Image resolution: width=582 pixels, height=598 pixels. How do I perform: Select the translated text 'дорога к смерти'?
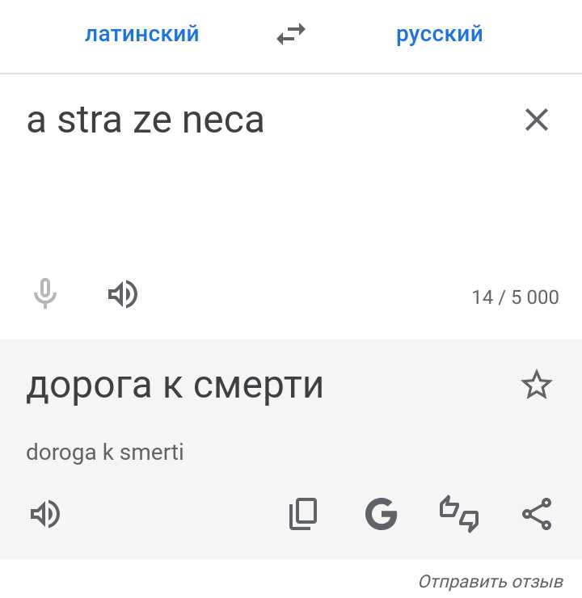point(175,386)
